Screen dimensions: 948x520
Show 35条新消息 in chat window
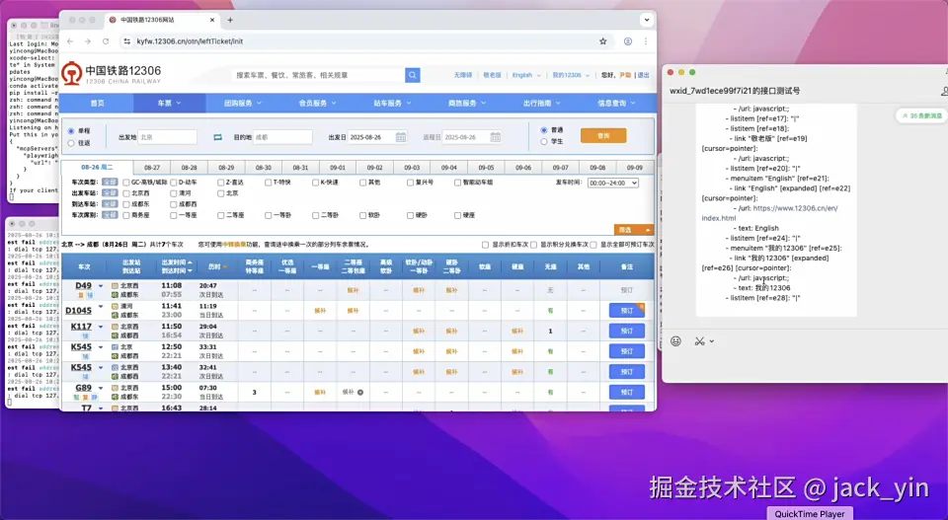(921, 115)
